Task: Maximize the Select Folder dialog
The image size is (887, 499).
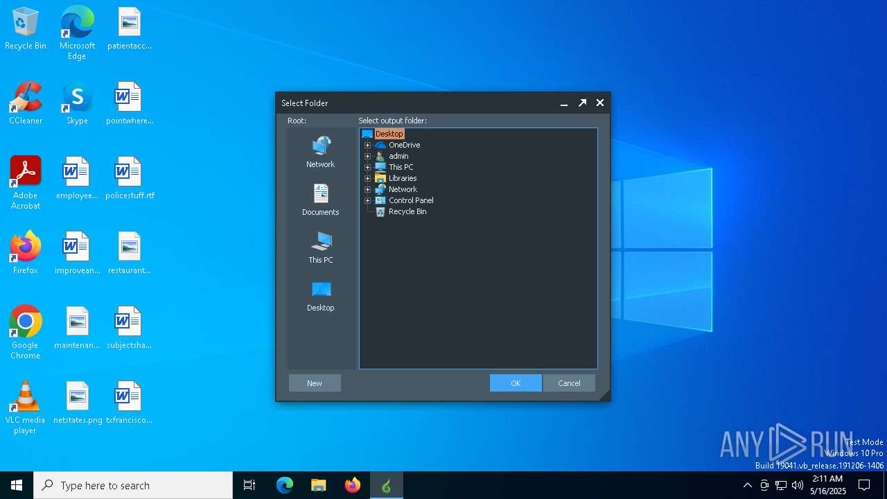Action: click(582, 103)
